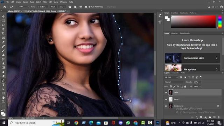Open the Fill slider dropdown arrow
The image size is (224, 126).
(x=200, y=86)
